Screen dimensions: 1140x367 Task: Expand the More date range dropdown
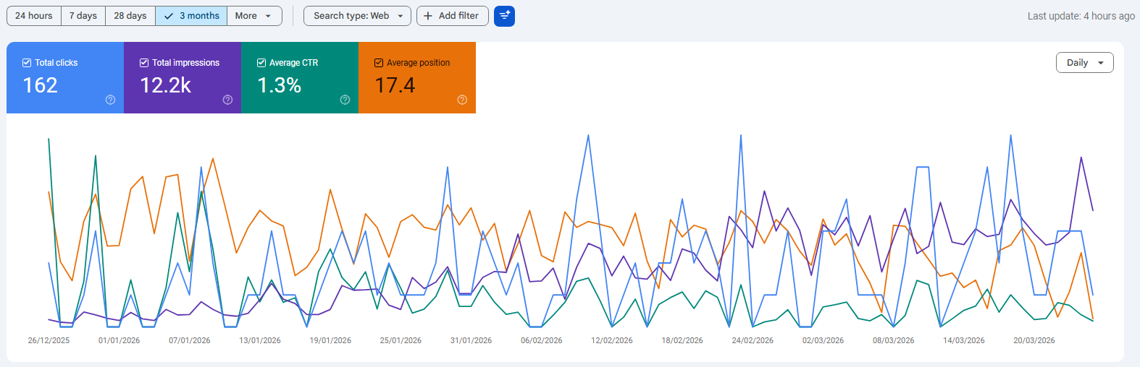point(254,16)
